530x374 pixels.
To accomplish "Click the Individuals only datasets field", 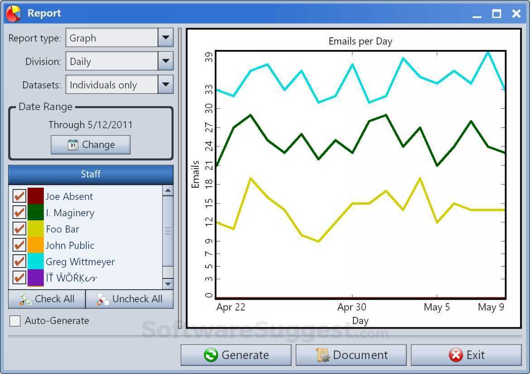I will (112, 84).
